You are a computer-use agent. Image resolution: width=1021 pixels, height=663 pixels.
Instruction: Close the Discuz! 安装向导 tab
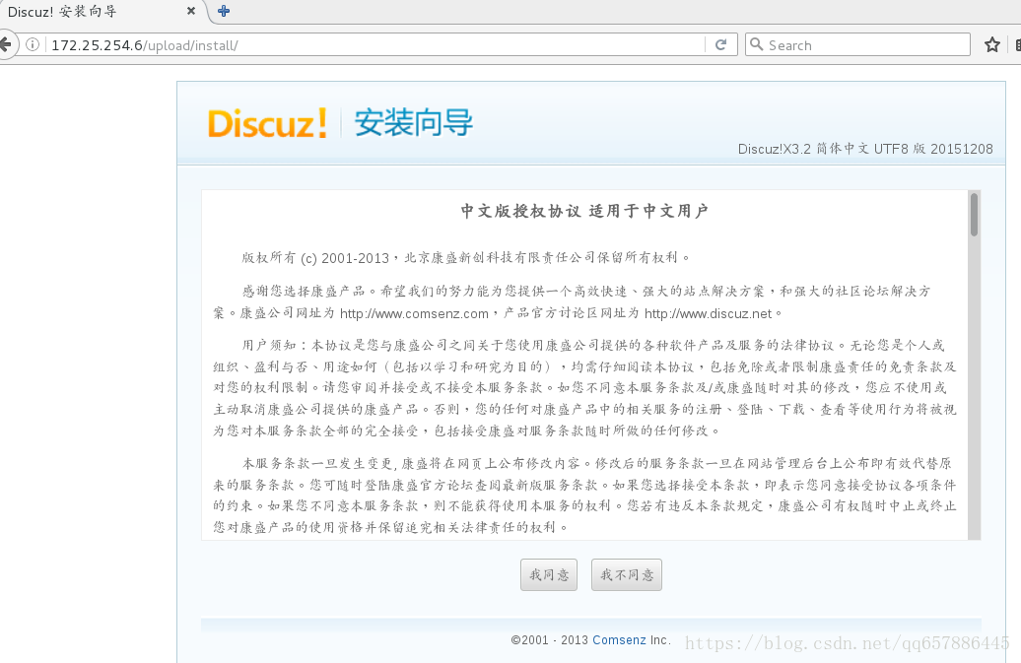(x=191, y=11)
